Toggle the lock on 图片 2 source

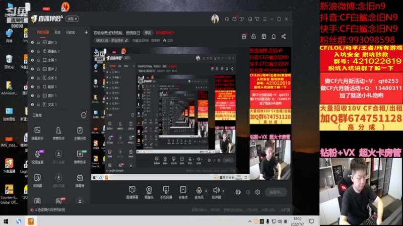pos(38,69)
